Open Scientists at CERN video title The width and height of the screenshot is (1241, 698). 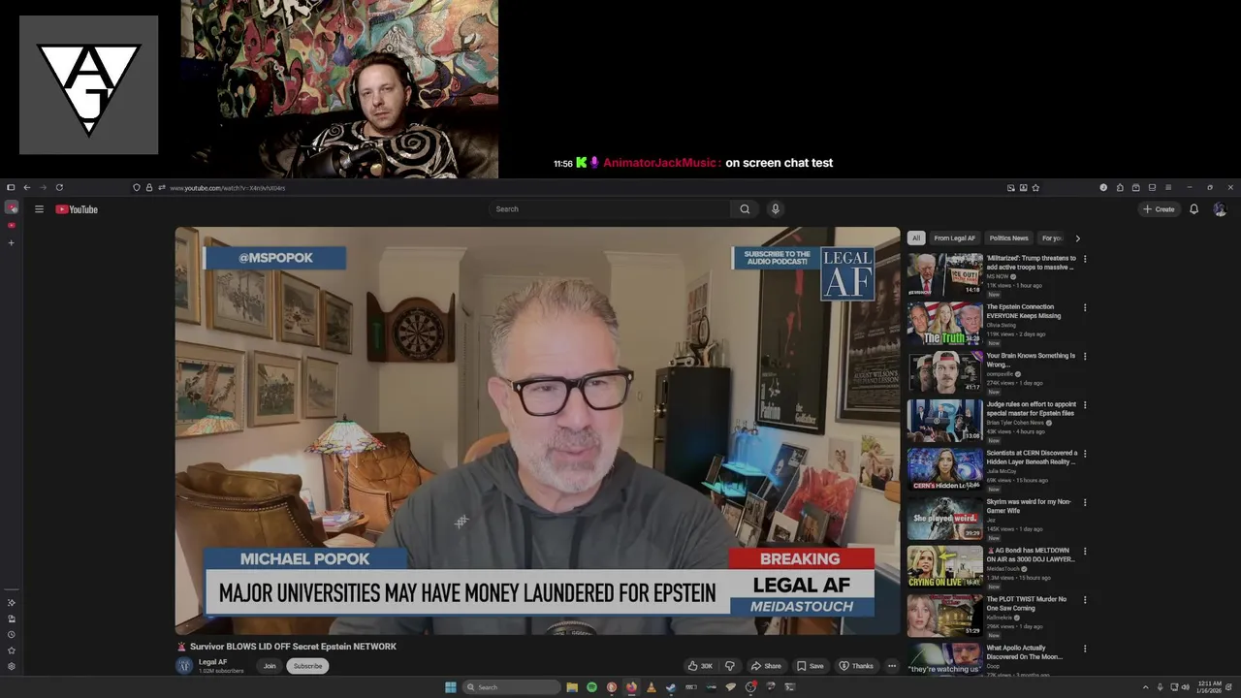point(1032,458)
